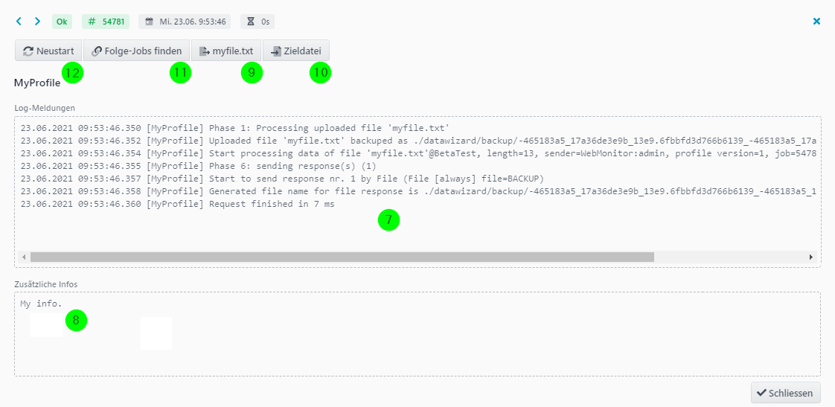Viewport: 835px width, 407px height.
Task: Go to previous job with left chevron
Action: (19, 22)
